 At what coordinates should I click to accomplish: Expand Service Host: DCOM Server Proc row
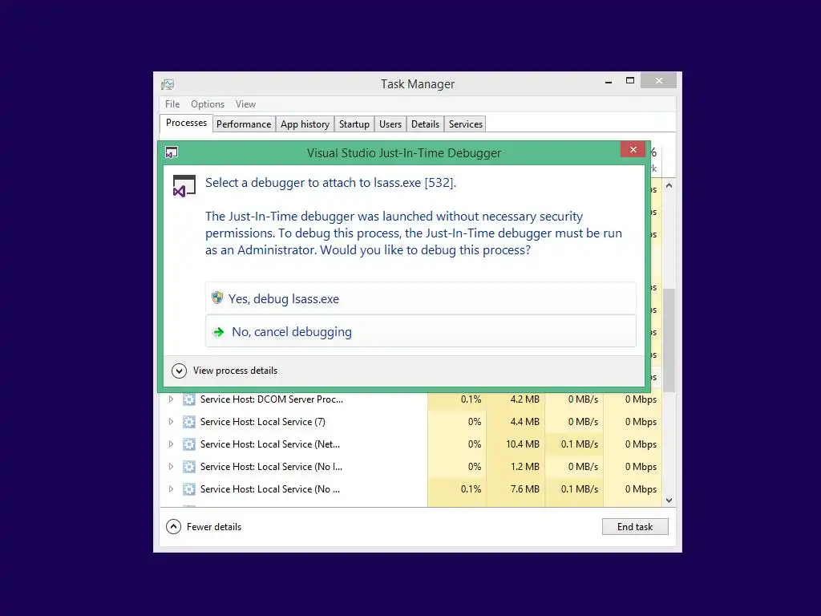(171, 399)
